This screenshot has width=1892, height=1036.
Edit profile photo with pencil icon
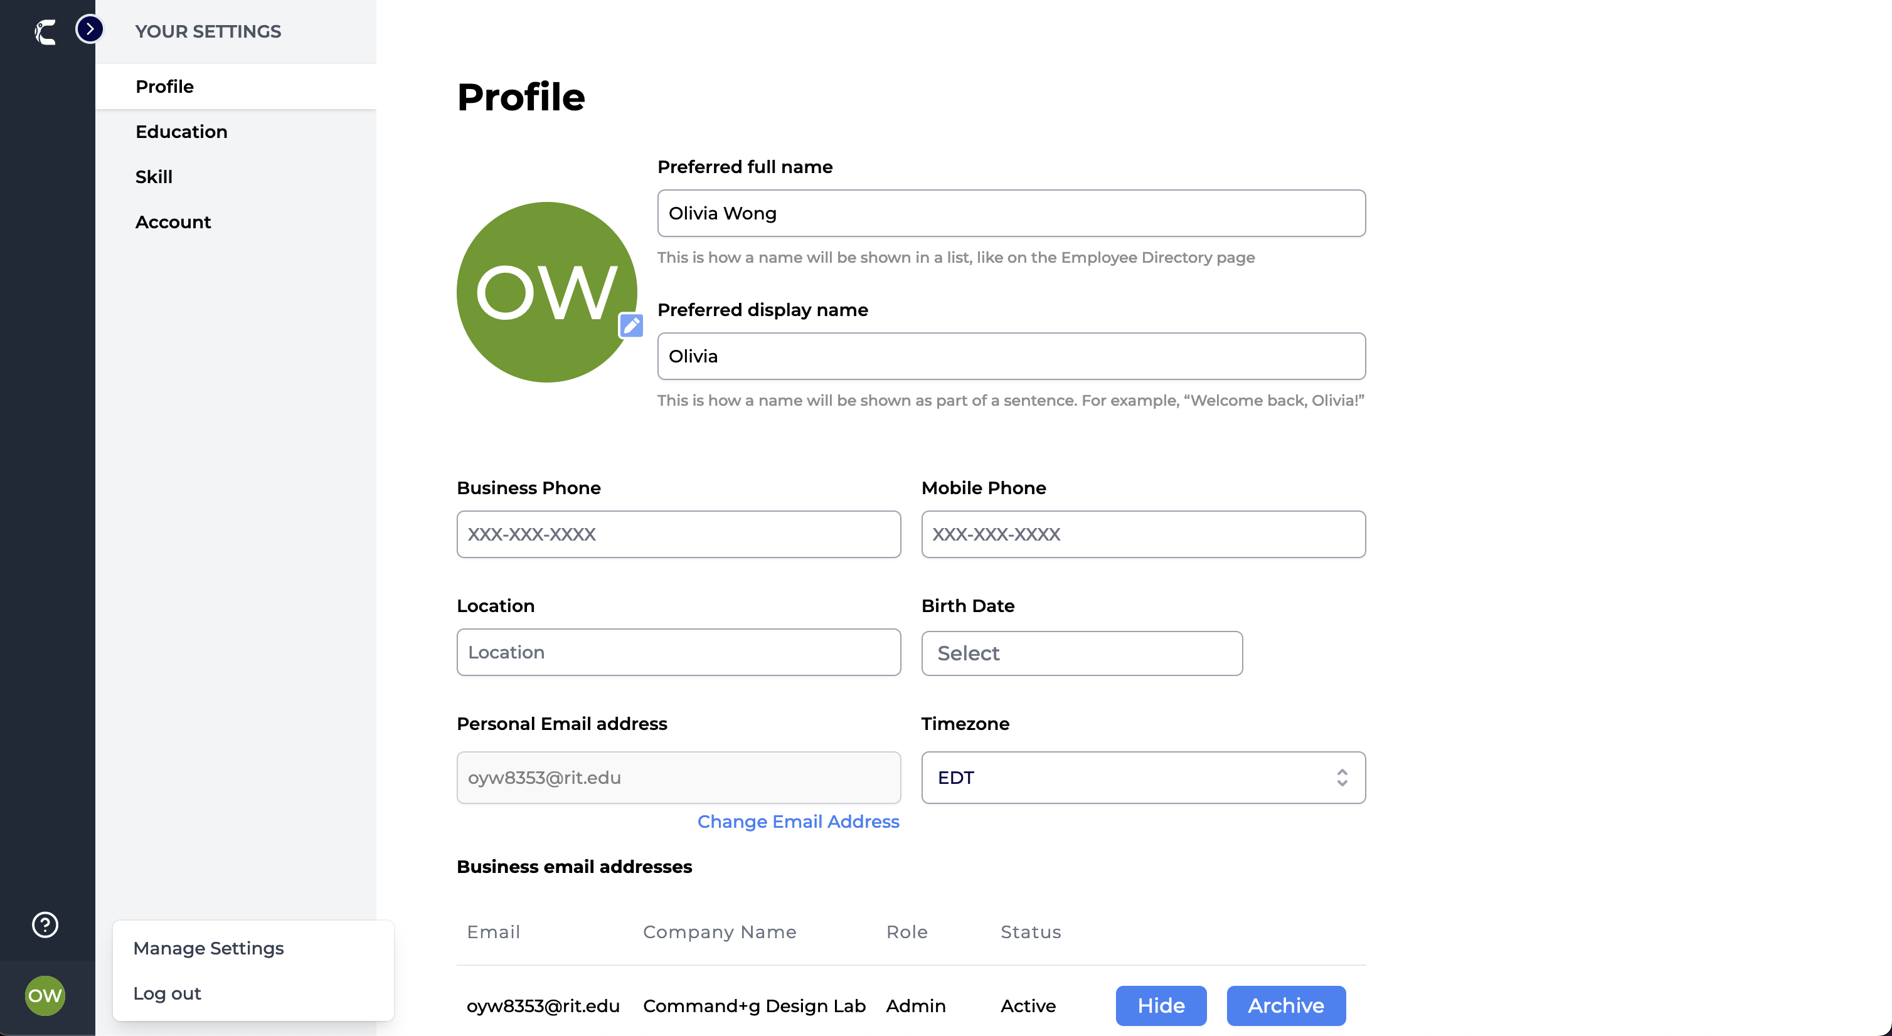coord(631,325)
